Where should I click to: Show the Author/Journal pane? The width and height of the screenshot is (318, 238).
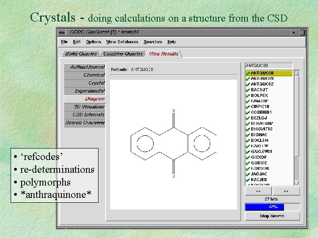(x=85, y=67)
